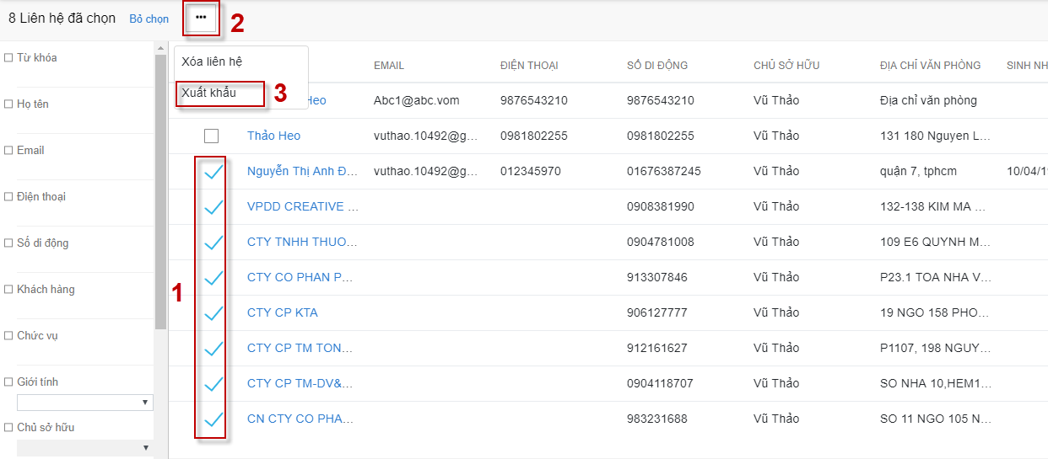Uncheck the CN CTY CO PHA... row checkmark
Image resolution: width=1048 pixels, height=459 pixels.
(213, 419)
